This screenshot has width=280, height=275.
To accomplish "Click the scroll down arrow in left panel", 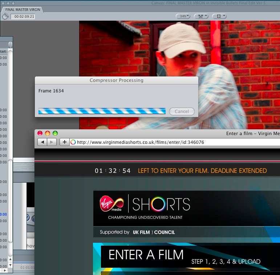I will coord(11,265).
